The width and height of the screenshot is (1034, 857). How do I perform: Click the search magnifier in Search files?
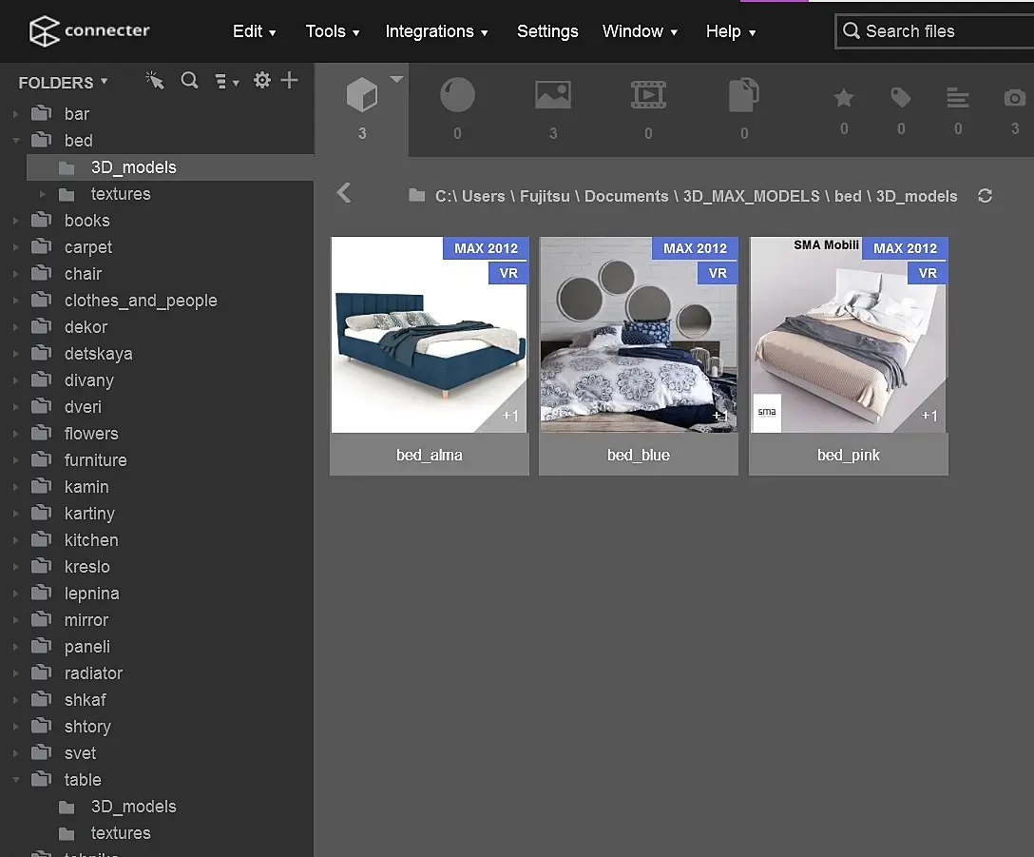tap(852, 31)
